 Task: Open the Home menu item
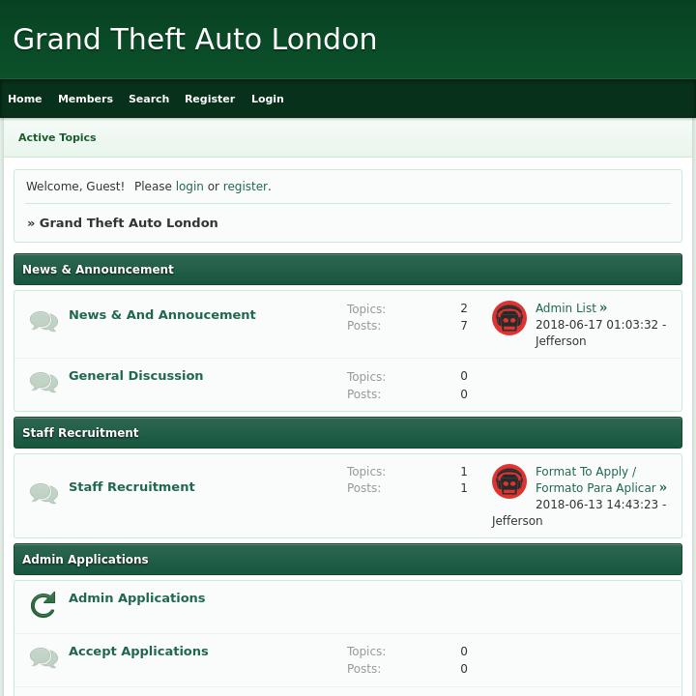[25, 99]
